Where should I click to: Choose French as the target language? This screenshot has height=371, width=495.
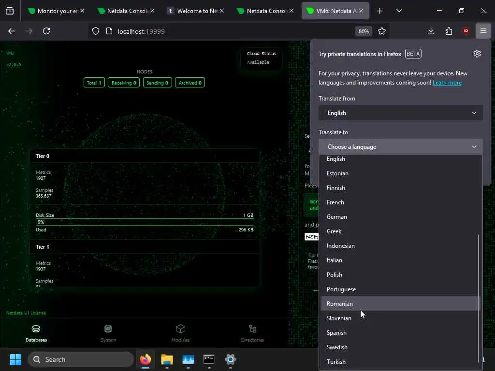point(399,202)
